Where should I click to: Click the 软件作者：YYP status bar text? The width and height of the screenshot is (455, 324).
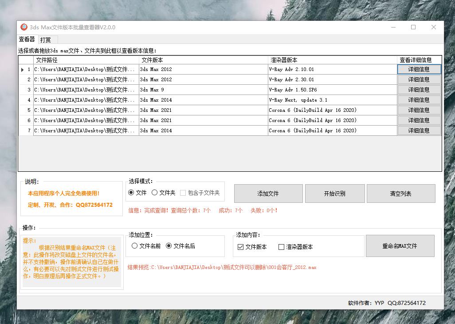(387, 303)
